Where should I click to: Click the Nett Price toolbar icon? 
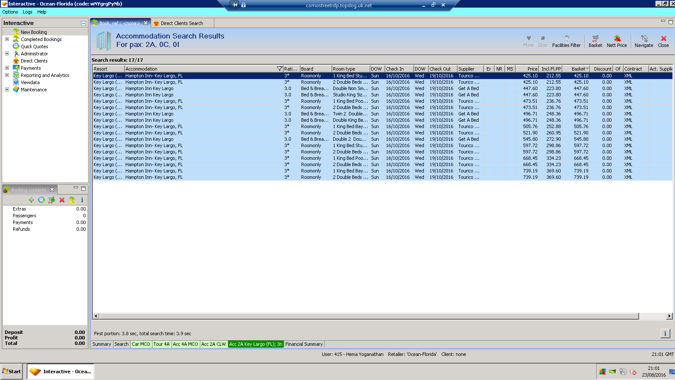[x=617, y=41]
